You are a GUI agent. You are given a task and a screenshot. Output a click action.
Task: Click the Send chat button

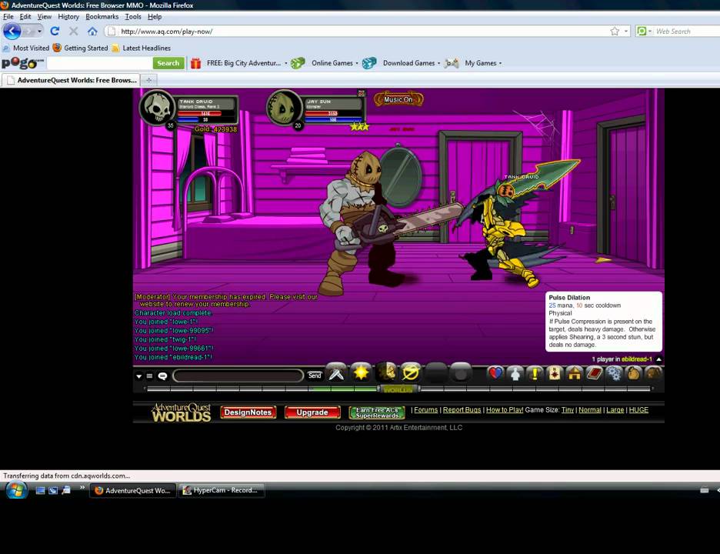(x=315, y=375)
